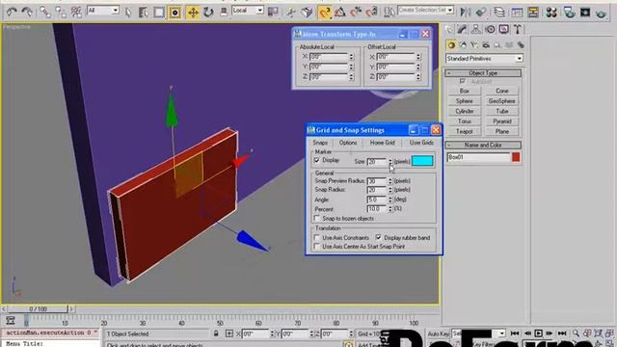Select the Cameras category in Create panel
Screen dimensions: 617x347
click(x=486, y=45)
